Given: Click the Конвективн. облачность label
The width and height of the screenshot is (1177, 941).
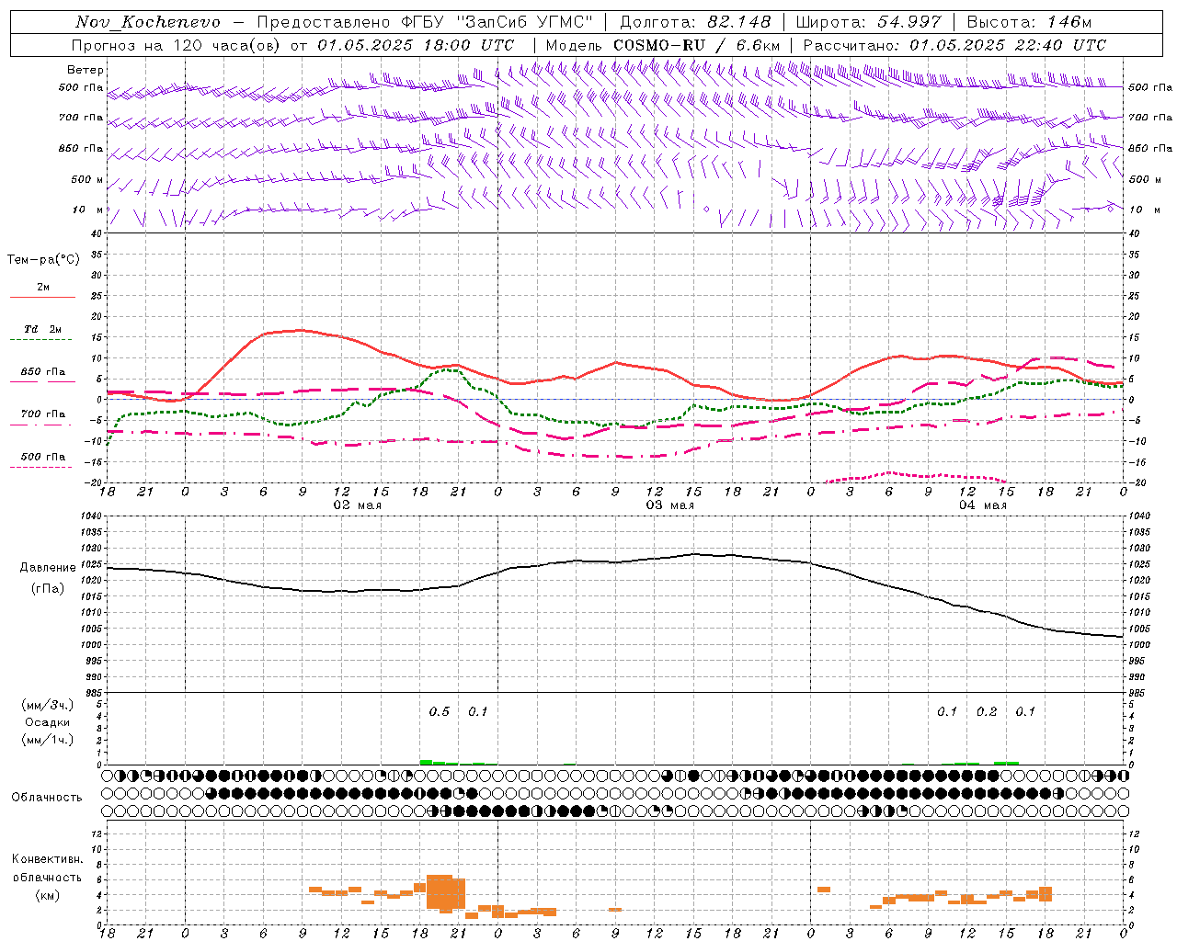Looking at the screenshot, I should [x=48, y=868].
